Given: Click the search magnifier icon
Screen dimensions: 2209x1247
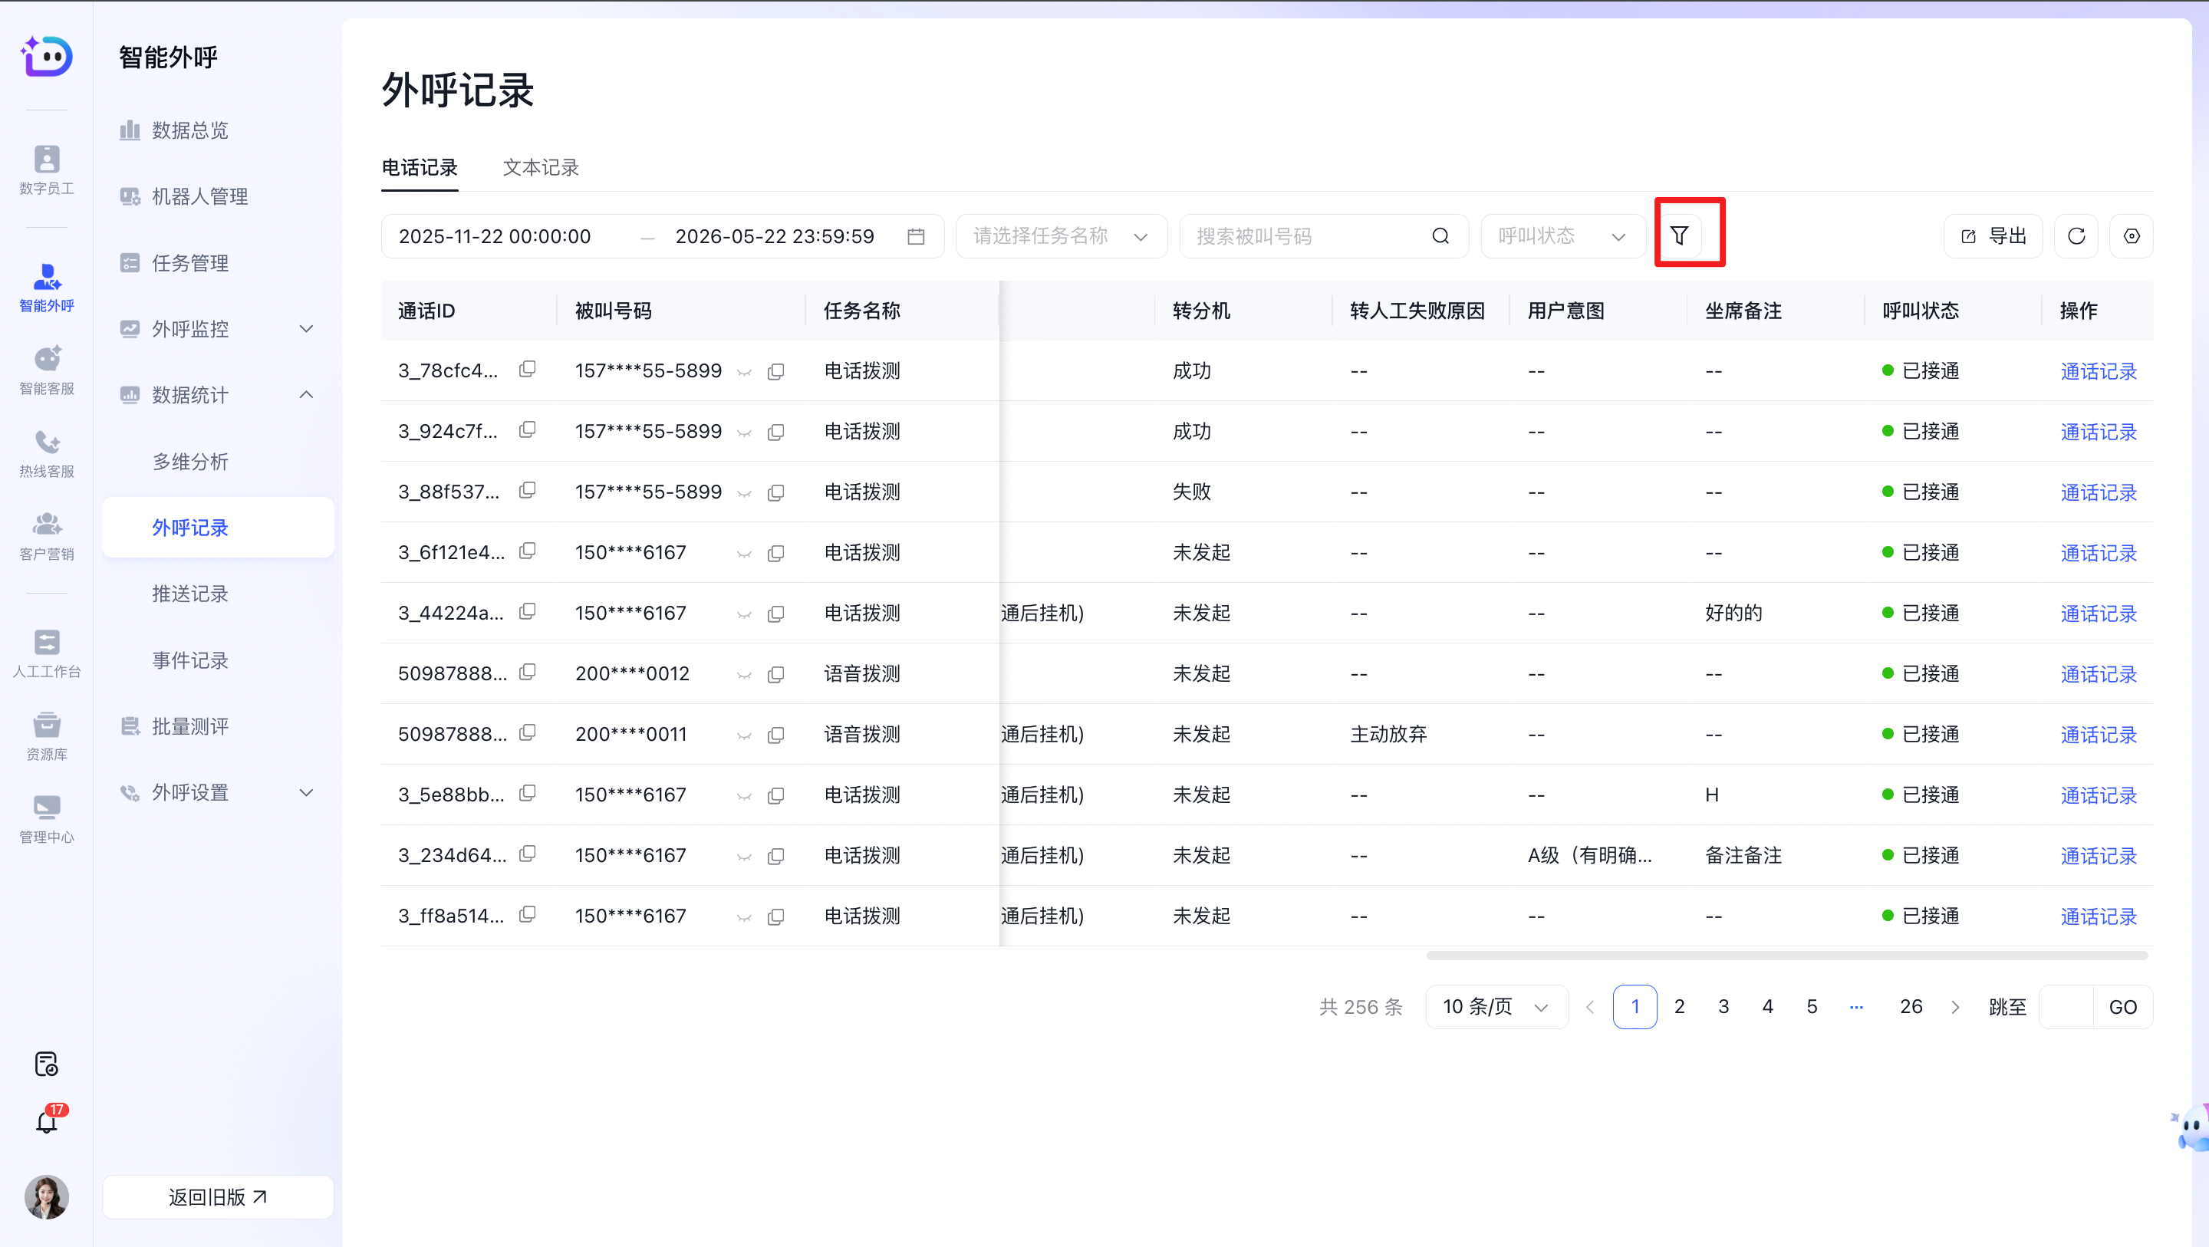Looking at the screenshot, I should tap(1440, 236).
